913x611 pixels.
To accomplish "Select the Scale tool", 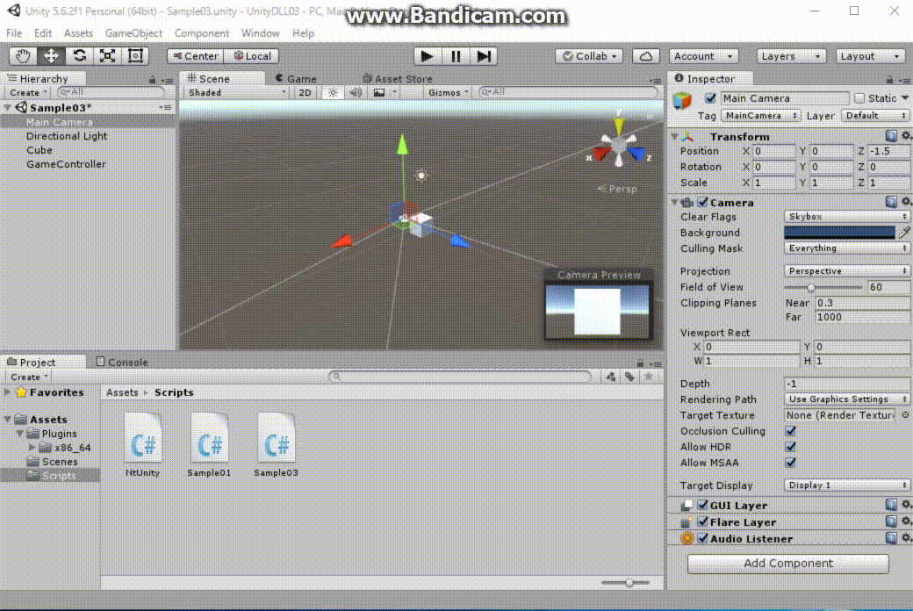I will coord(107,55).
